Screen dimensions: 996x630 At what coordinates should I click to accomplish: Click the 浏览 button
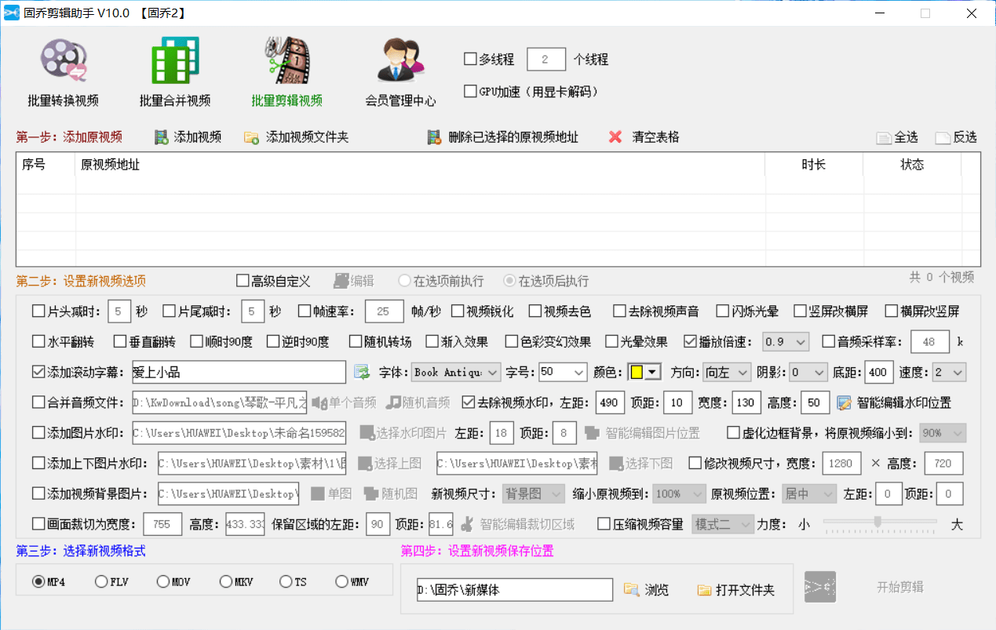[x=647, y=590]
